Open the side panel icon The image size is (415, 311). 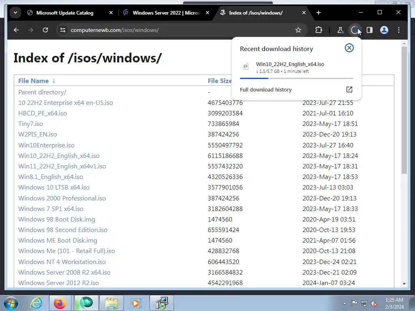(x=370, y=30)
